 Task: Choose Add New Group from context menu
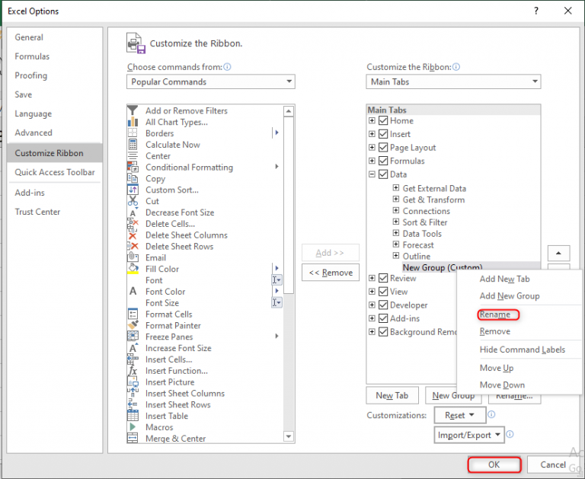click(510, 296)
